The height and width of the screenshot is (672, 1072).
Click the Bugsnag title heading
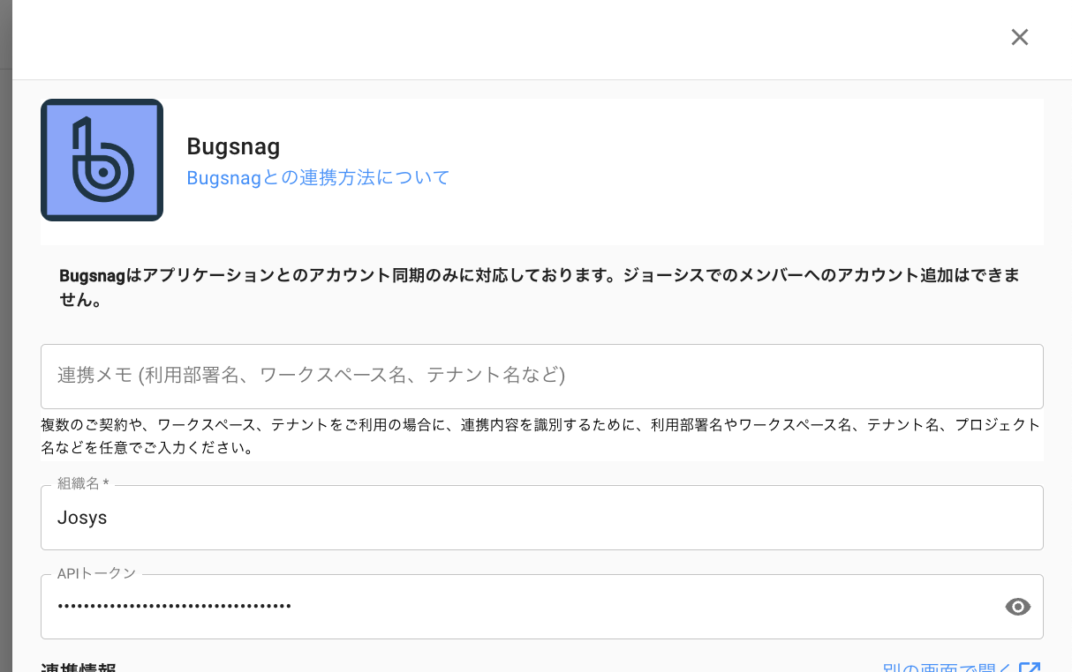(x=233, y=146)
